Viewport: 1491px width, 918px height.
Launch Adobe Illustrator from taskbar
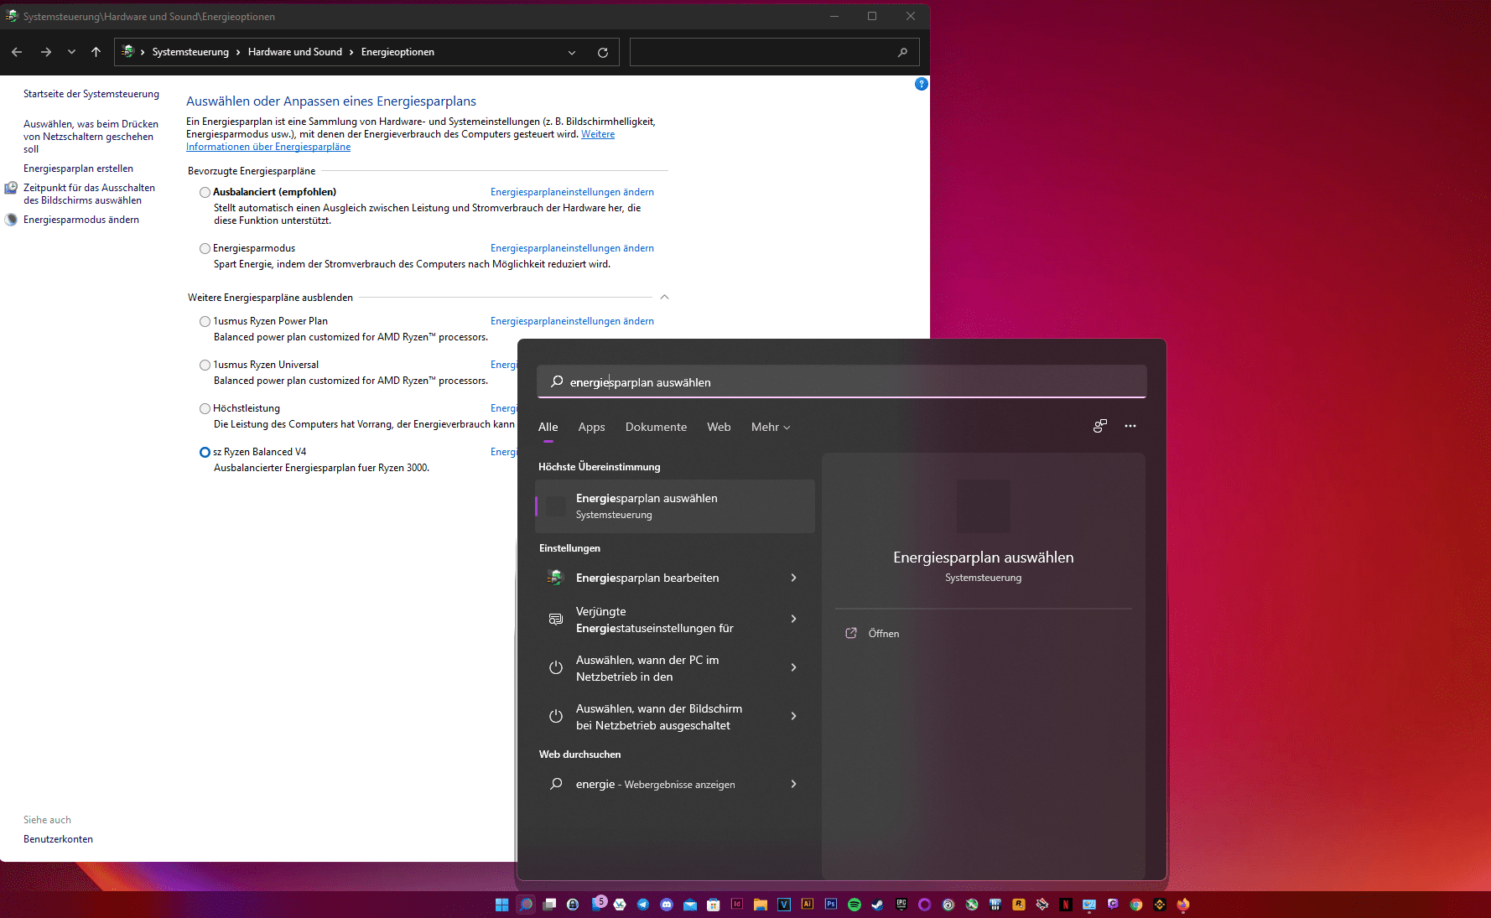pos(808,905)
